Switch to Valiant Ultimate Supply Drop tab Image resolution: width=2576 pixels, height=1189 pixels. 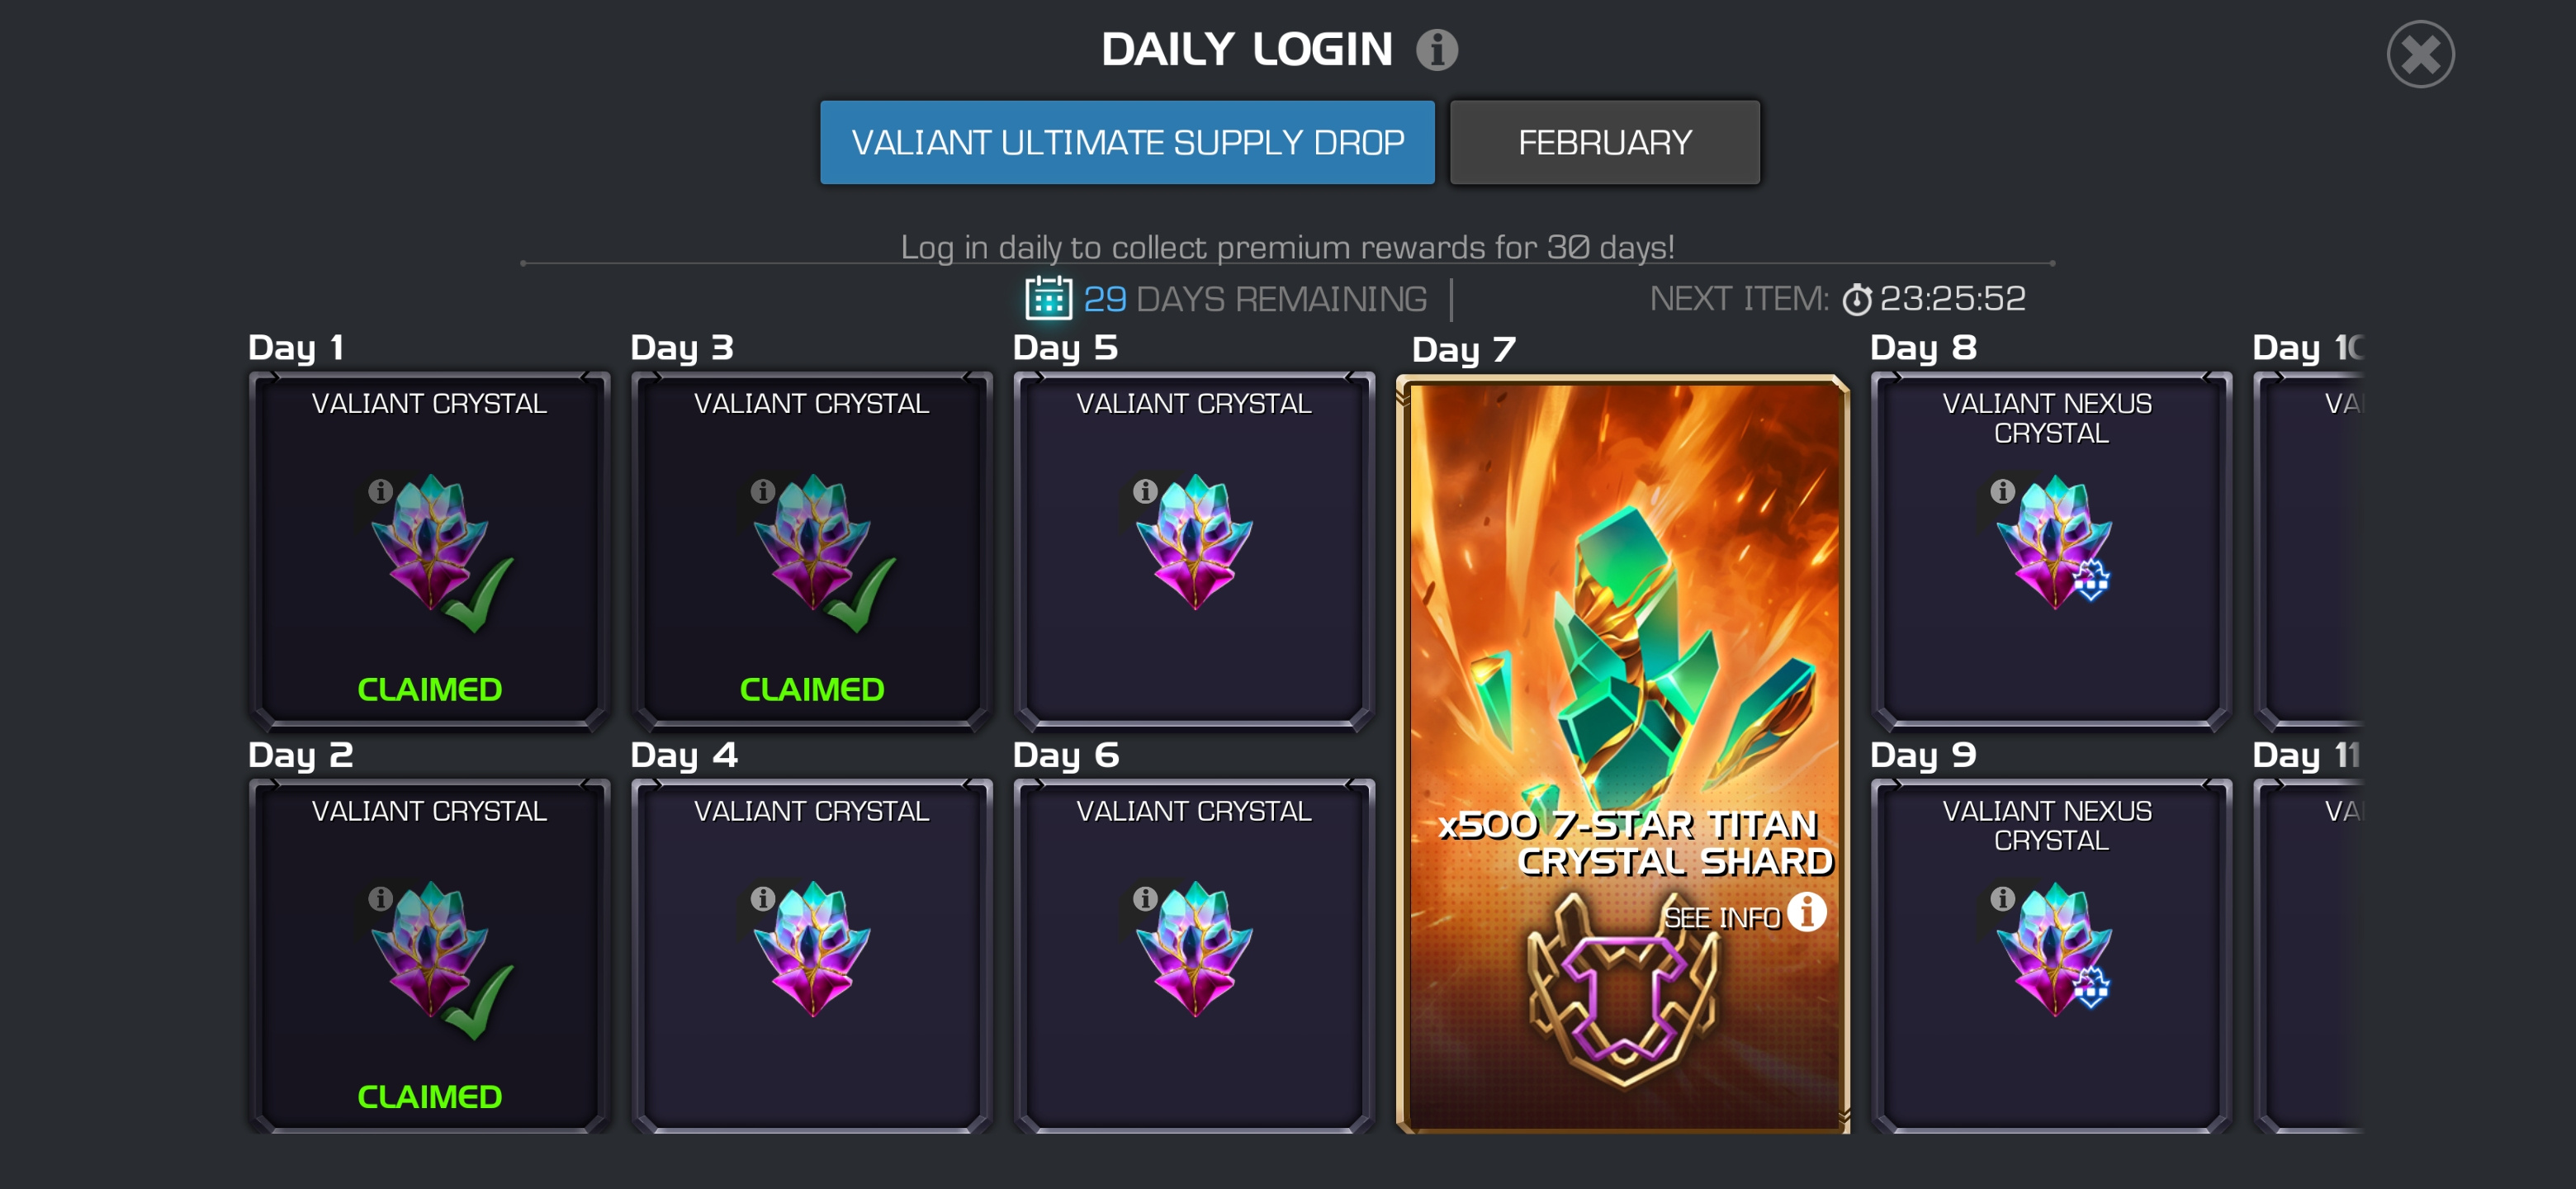[1127, 142]
